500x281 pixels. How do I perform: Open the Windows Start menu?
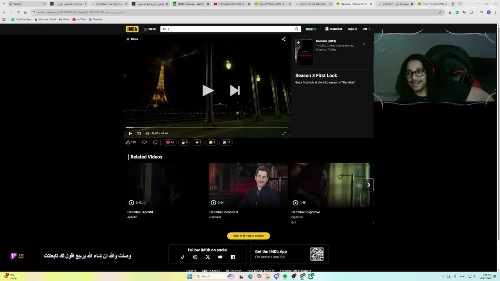click(x=190, y=276)
